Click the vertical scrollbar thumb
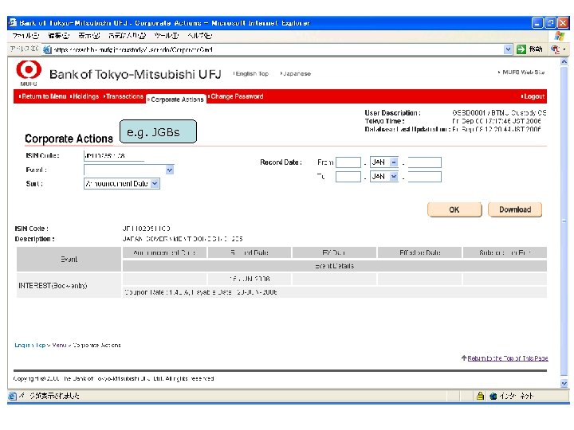 pyautogui.click(x=564, y=221)
